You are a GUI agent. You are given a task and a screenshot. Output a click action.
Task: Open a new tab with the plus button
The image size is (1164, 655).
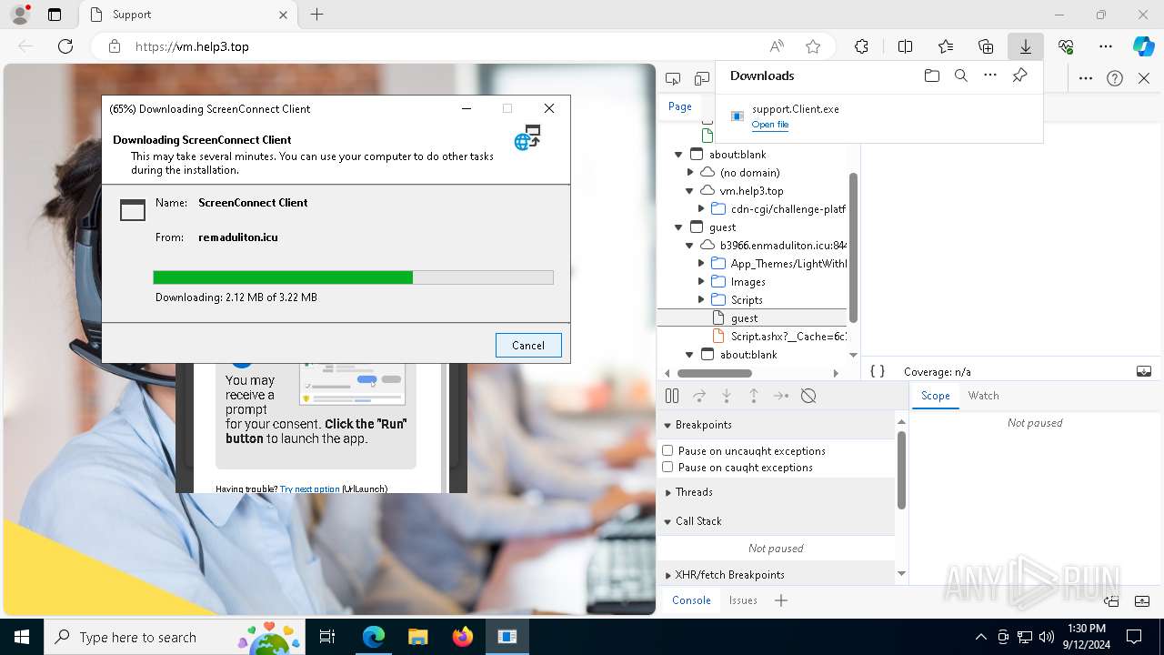click(x=316, y=15)
